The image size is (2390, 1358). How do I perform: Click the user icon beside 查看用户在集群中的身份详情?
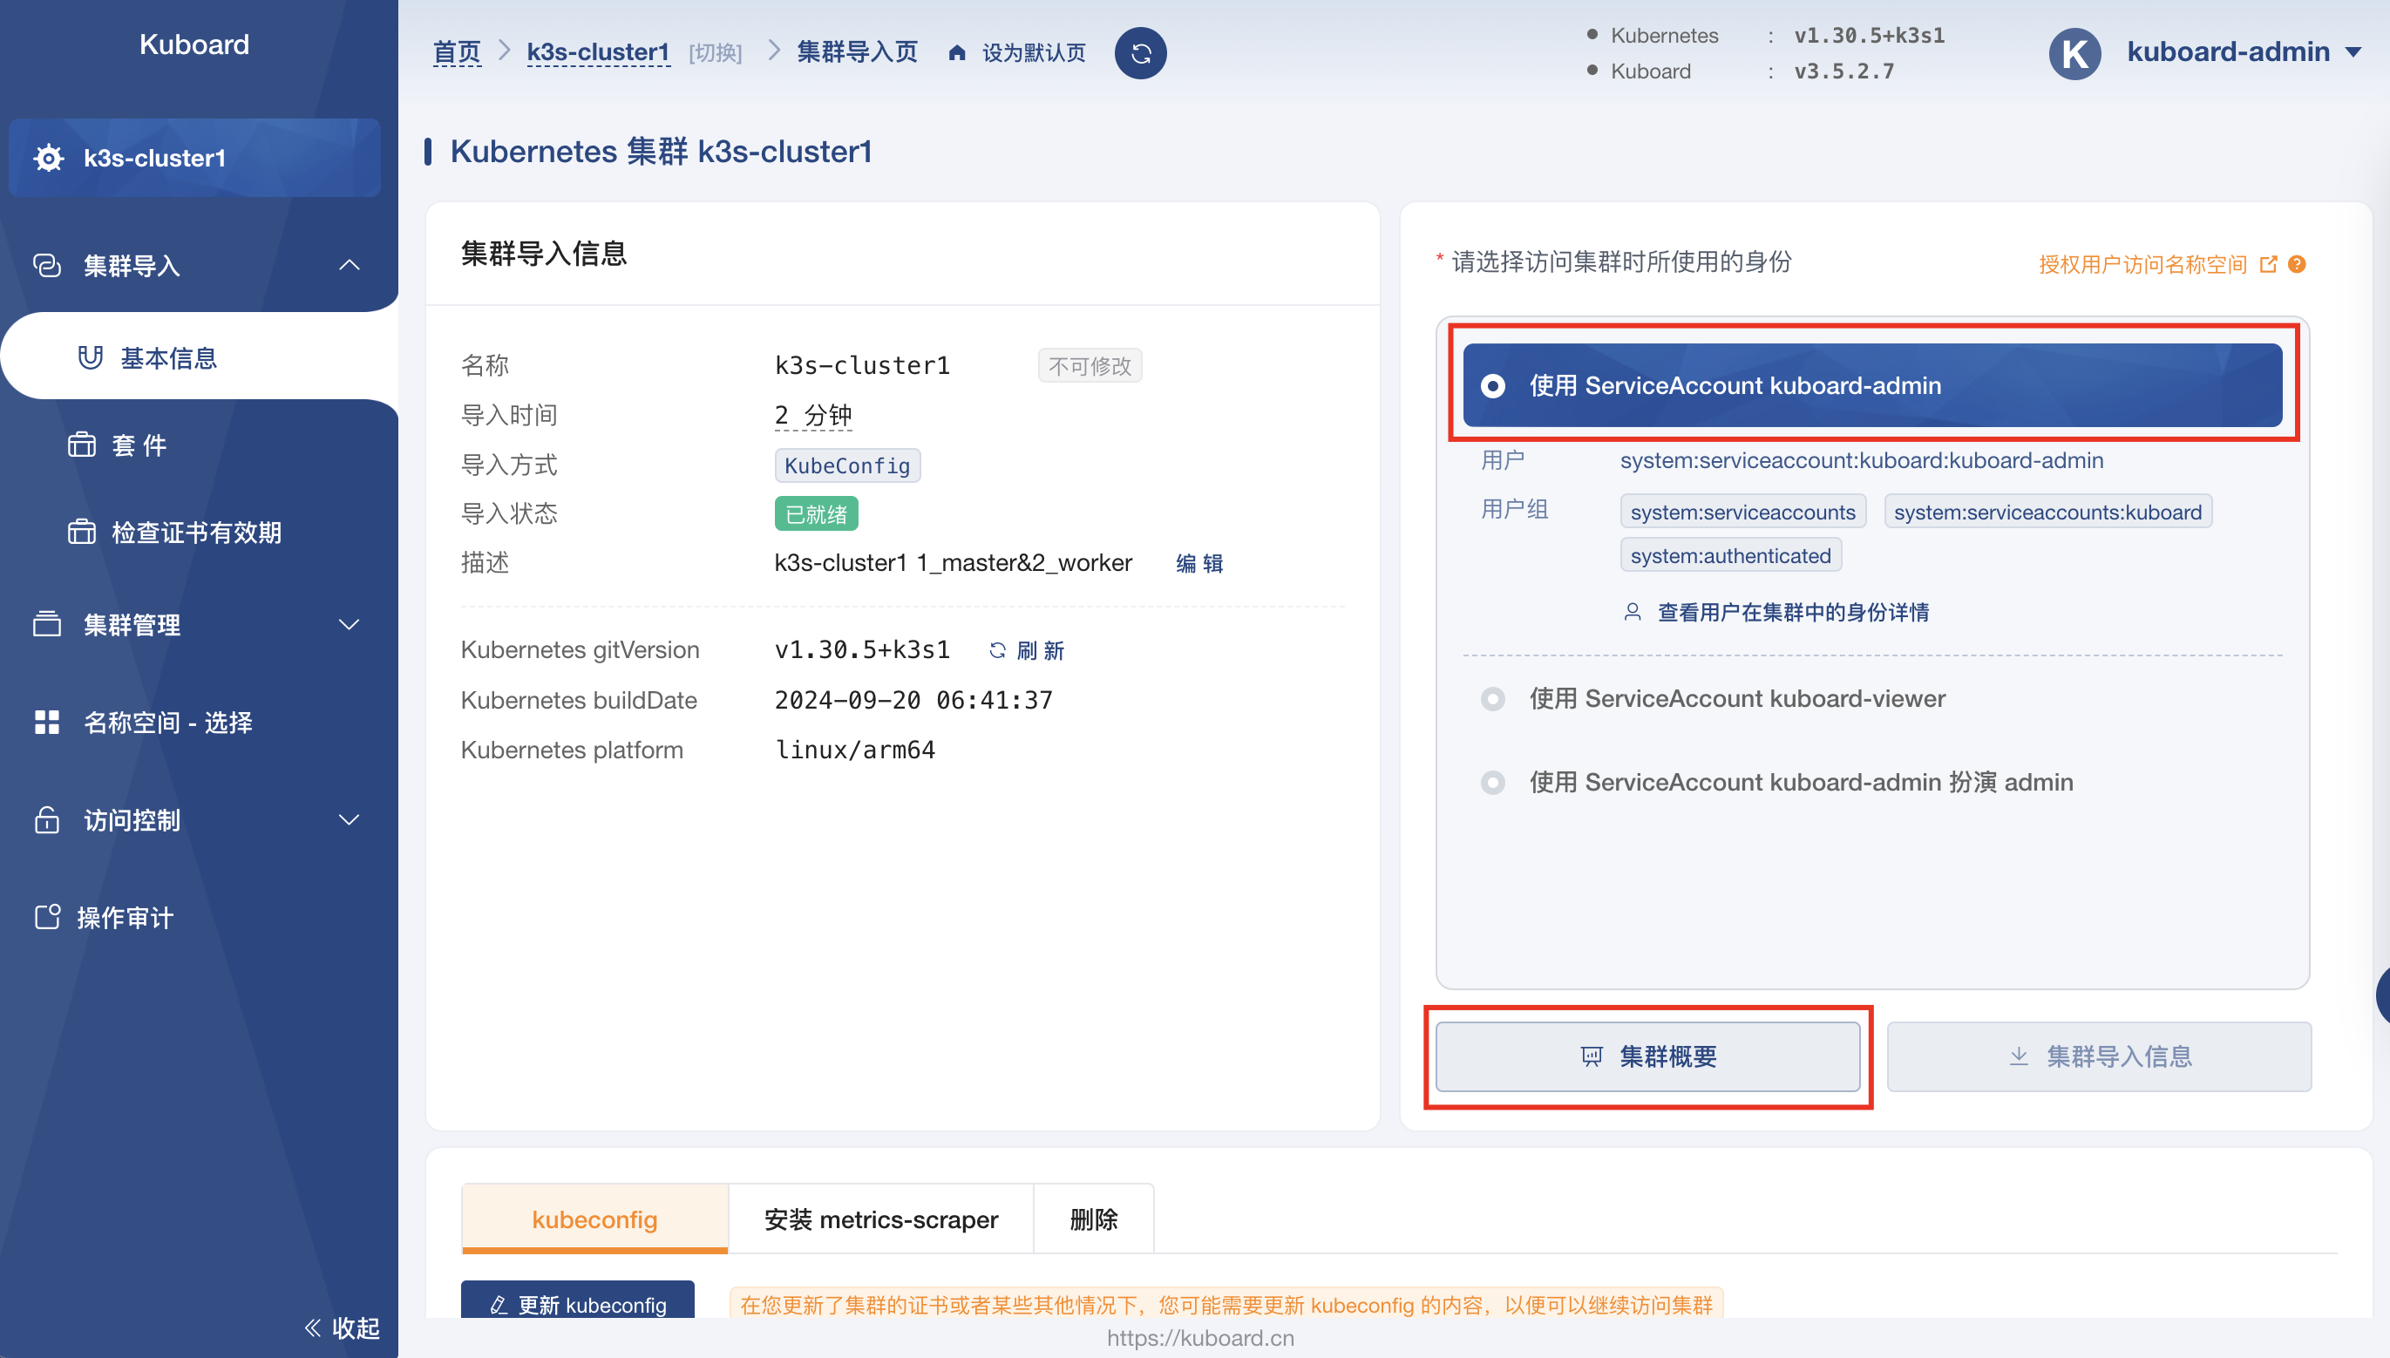click(1633, 612)
